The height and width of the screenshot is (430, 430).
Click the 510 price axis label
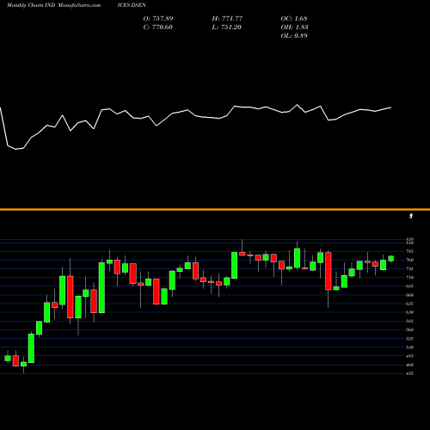[x=410, y=347]
